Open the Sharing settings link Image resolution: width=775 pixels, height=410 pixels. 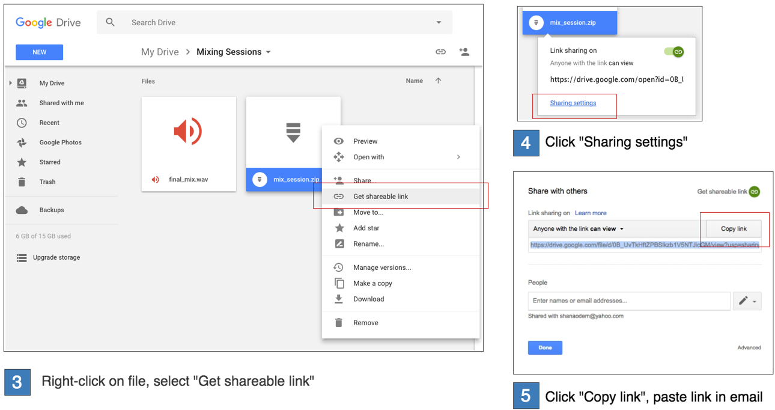pyautogui.click(x=573, y=103)
